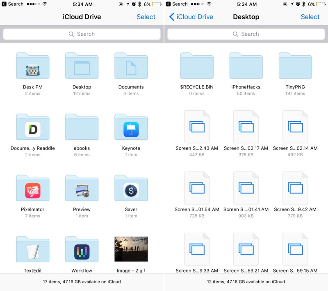This screenshot has width=328, height=291.
Task: Open the TinyPNG folder
Action: tap(295, 66)
